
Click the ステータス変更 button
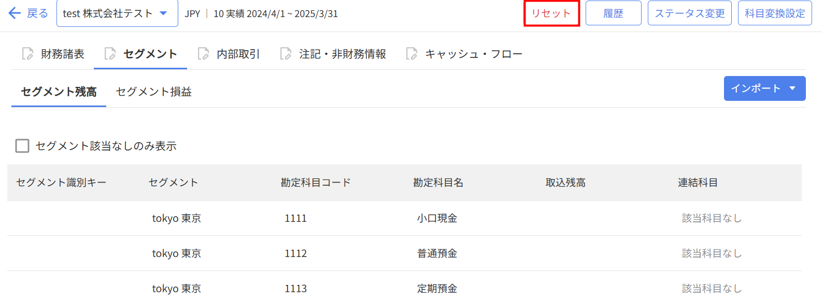689,13
